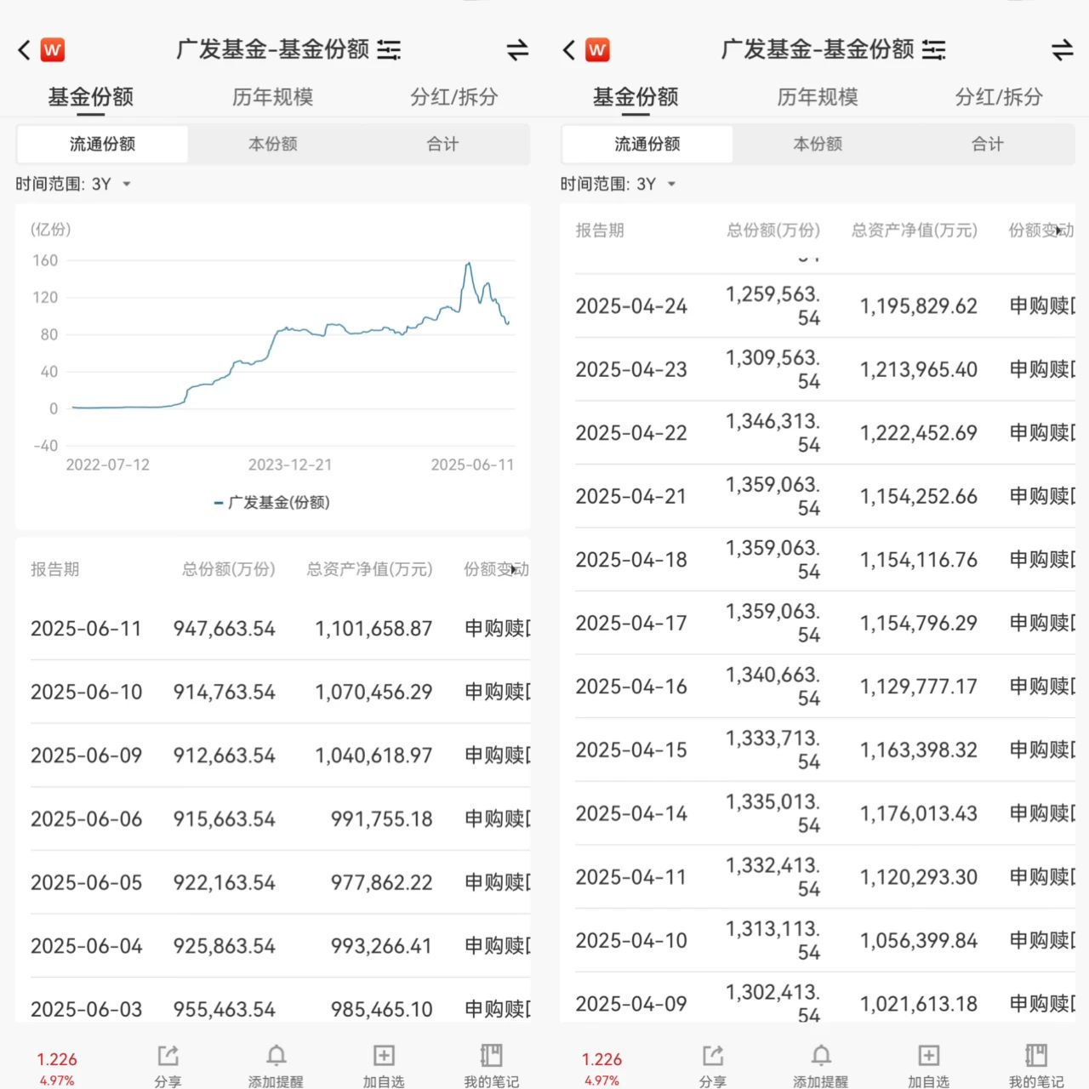
Task: Open filter settings icon beside left title
Action: pyautogui.click(x=389, y=50)
